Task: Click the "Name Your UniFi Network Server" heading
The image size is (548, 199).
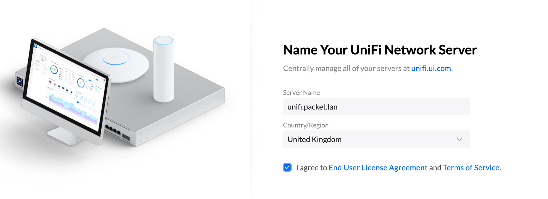Action: [380, 50]
